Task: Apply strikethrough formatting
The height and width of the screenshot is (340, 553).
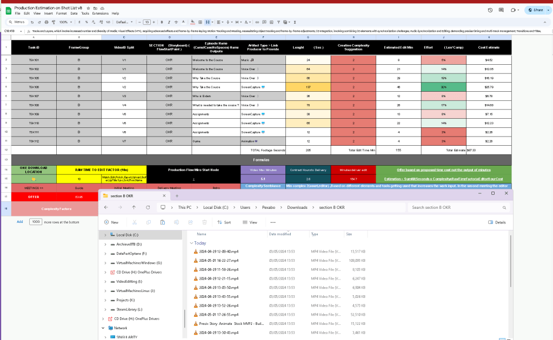Action: coord(176,22)
